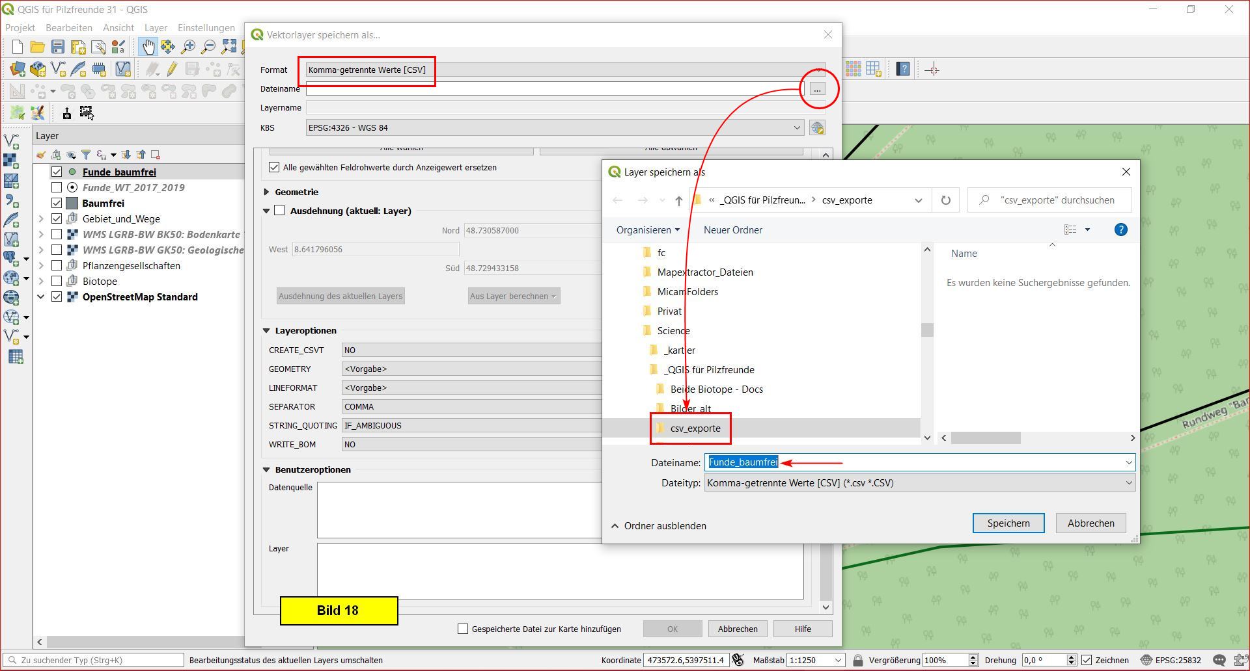1250x671 pixels.
Task: Click the filter legend funnel icon
Action: (x=86, y=155)
